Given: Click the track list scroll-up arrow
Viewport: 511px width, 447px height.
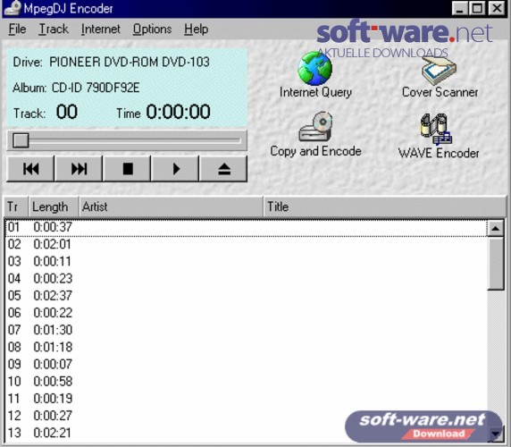Looking at the screenshot, I should [496, 229].
